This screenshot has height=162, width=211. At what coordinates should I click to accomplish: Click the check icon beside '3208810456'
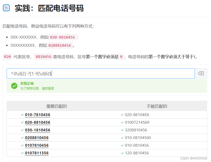tap(122, 130)
